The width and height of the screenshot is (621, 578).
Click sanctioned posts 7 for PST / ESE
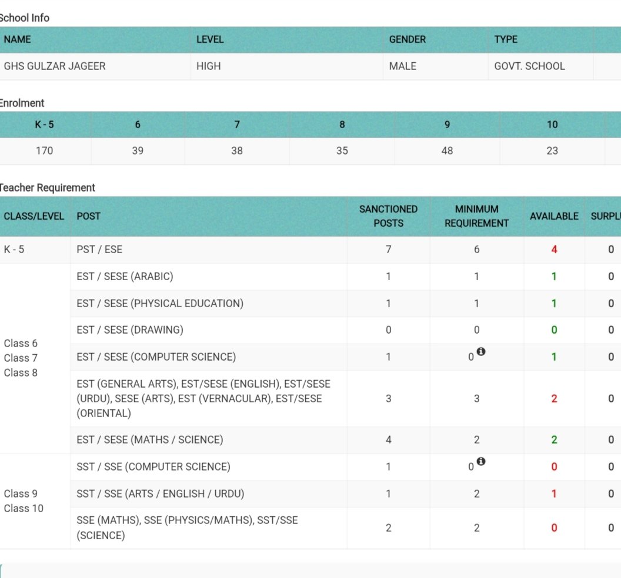388,250
